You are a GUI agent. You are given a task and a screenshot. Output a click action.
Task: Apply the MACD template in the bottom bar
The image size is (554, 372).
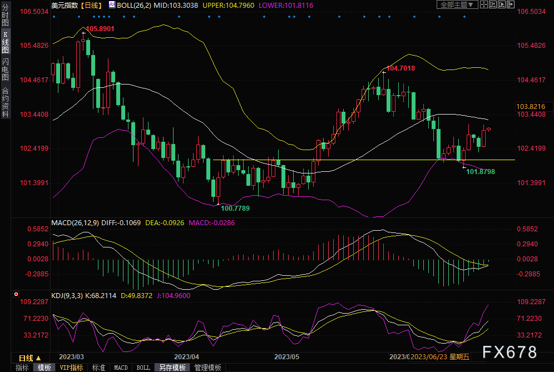[121, 368]
